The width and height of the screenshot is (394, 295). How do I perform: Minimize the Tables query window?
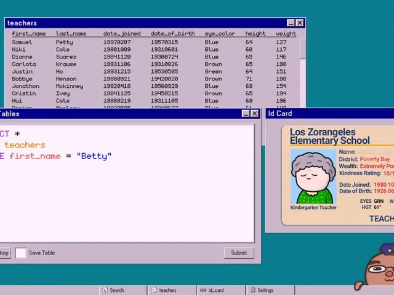tap(246, 114)
